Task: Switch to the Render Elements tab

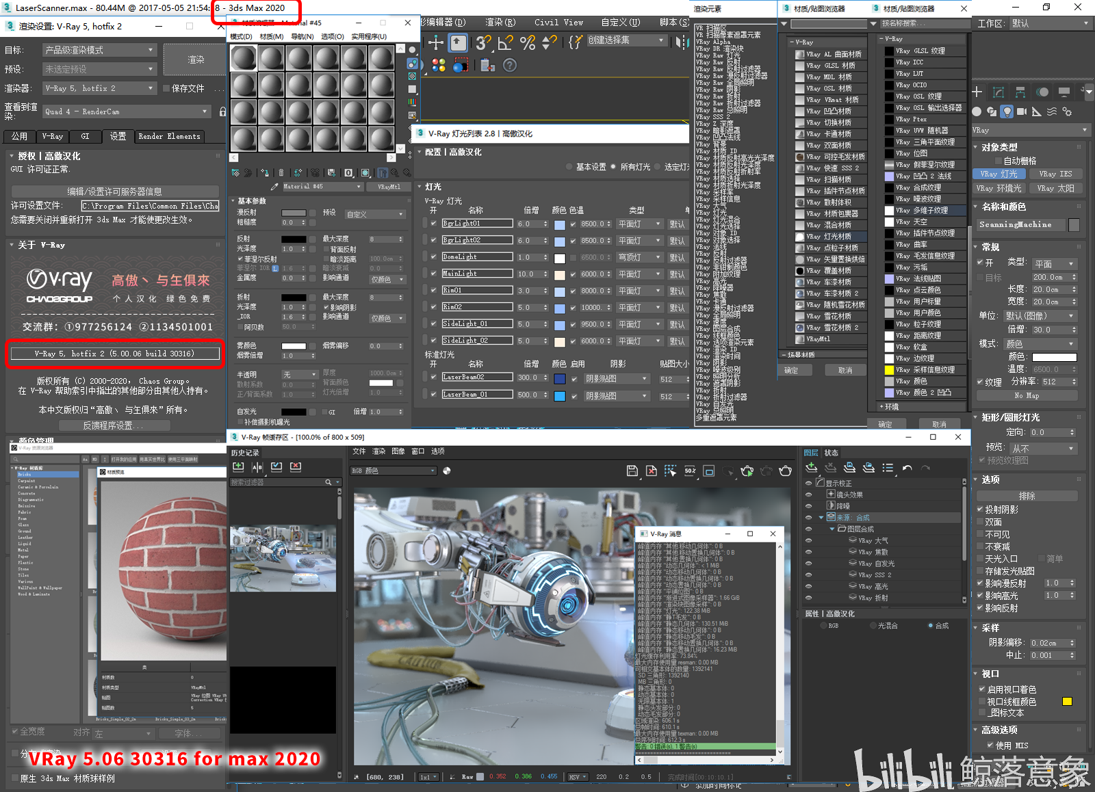Action: click(x=169, y=136)
